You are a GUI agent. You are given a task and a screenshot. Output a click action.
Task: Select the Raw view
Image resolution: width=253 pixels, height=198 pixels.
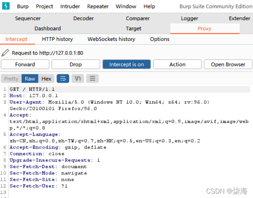point(30,79)
